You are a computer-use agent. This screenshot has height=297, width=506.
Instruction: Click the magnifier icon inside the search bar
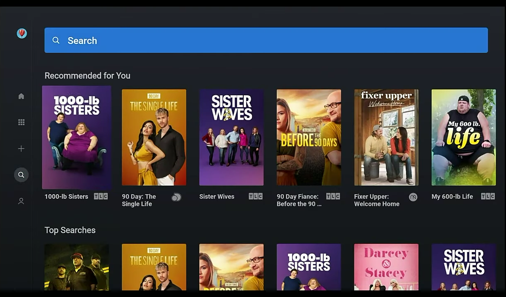point(56,40)
